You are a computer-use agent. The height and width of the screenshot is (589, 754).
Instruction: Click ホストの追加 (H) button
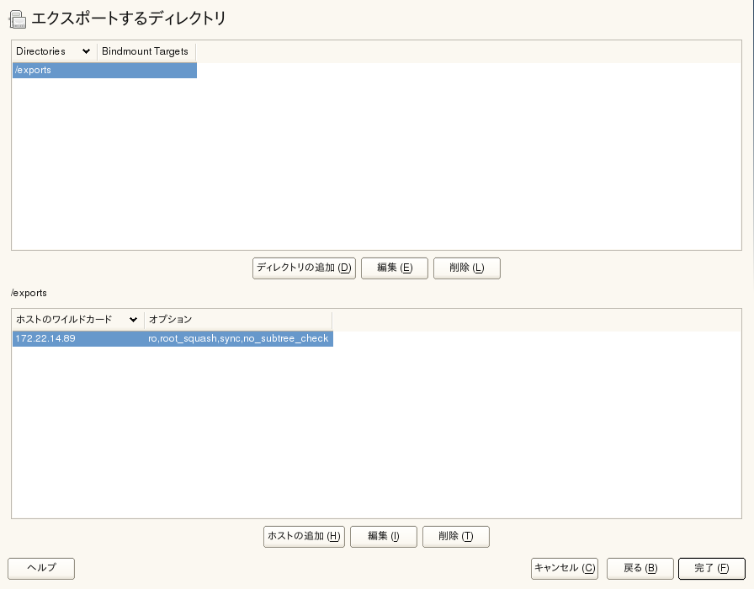(304, 537)
